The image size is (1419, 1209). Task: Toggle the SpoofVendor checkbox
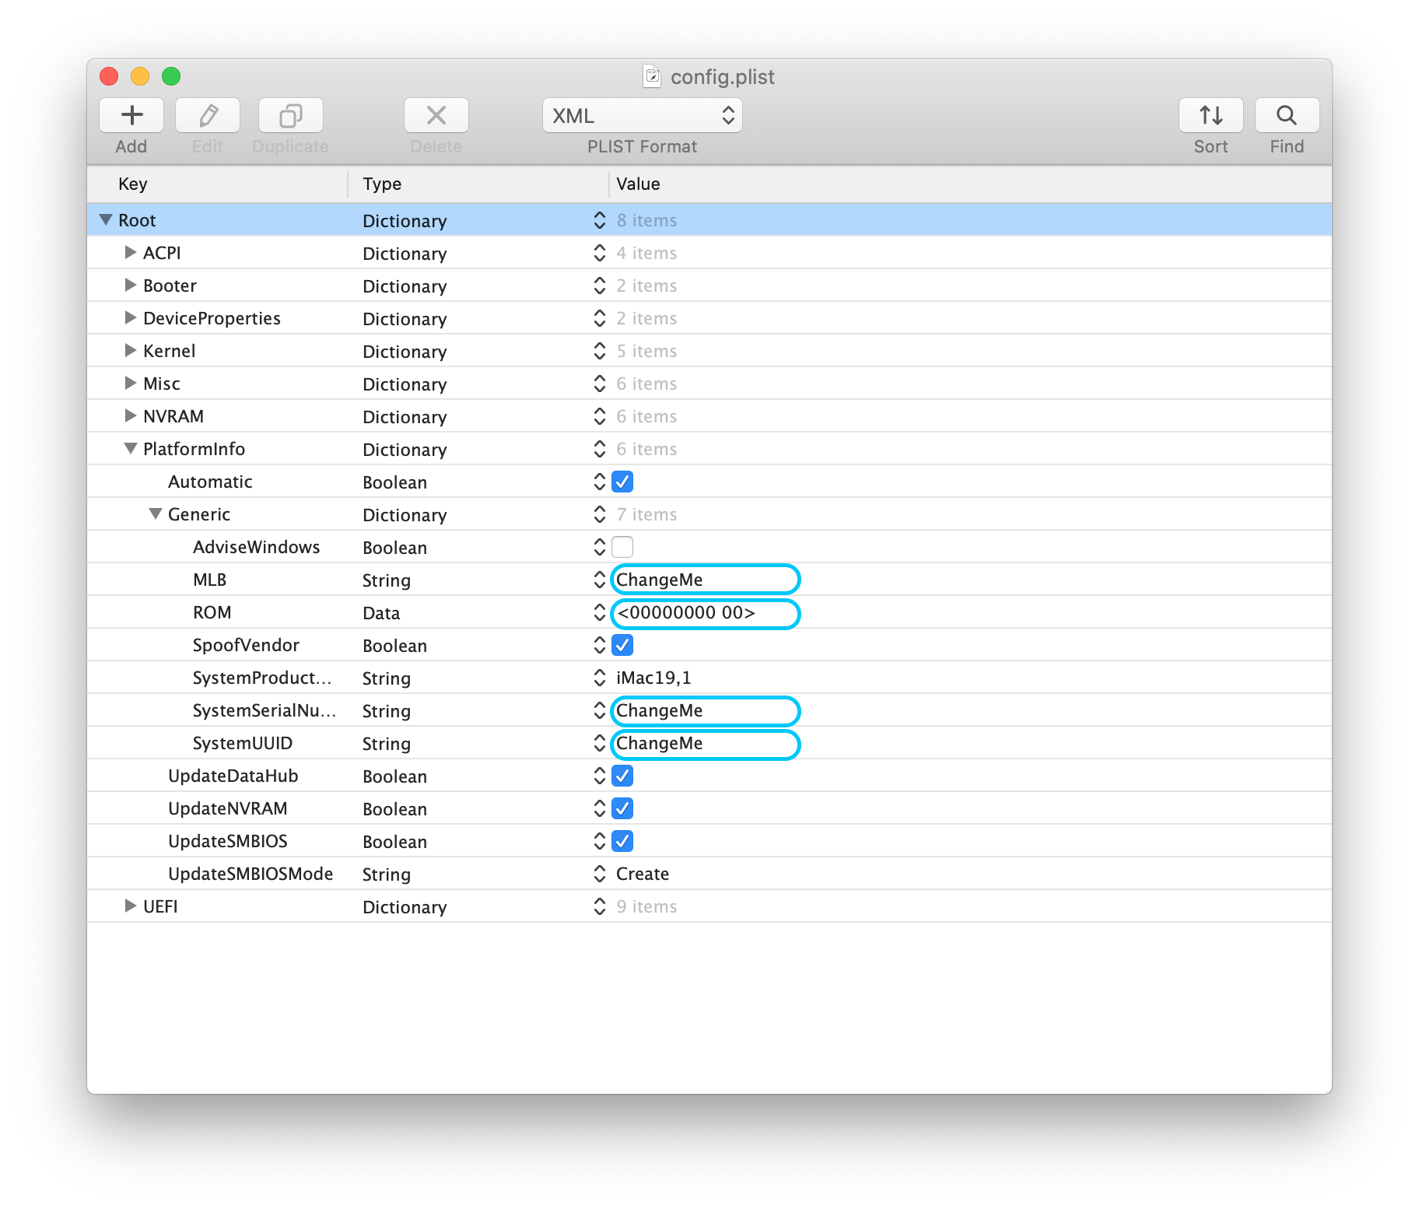coord(622,645)
